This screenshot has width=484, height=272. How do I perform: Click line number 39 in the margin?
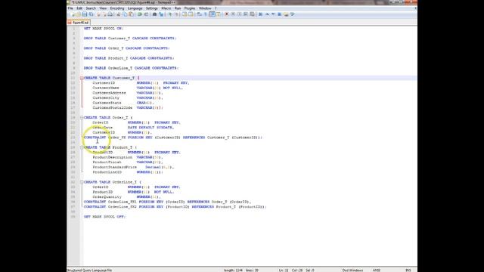pyautogui.click(x=73, y=217)
